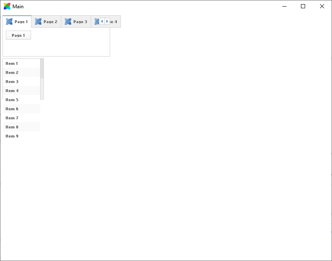Select Item 4 in the list
The height and width of the screenshot is (261, 332).
coord(22,90)
